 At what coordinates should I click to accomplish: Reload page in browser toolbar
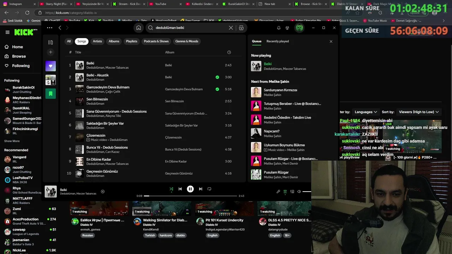pos(28,13)
